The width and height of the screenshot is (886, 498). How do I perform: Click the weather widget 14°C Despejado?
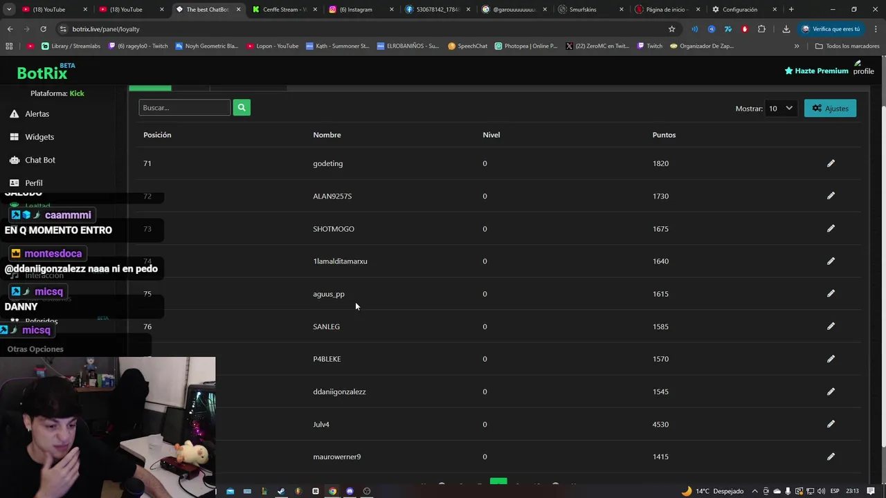tap(712, 491)
